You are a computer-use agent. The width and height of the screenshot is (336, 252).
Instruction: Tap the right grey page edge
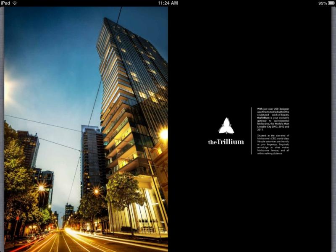click(x=333, y=126)
